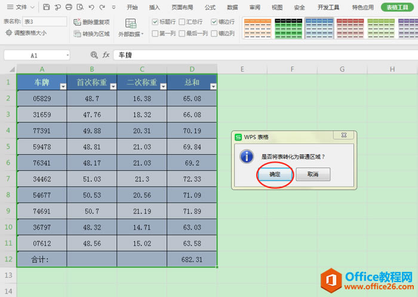The width and height of the screenshot is (418, 297).
Task: Expand the arrow next to 文件
Action: [x=32, y=8]
